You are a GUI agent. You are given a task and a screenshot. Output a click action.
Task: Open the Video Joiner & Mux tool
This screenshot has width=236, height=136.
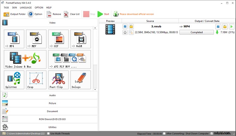pyautogui.click(x=25, y=59)
